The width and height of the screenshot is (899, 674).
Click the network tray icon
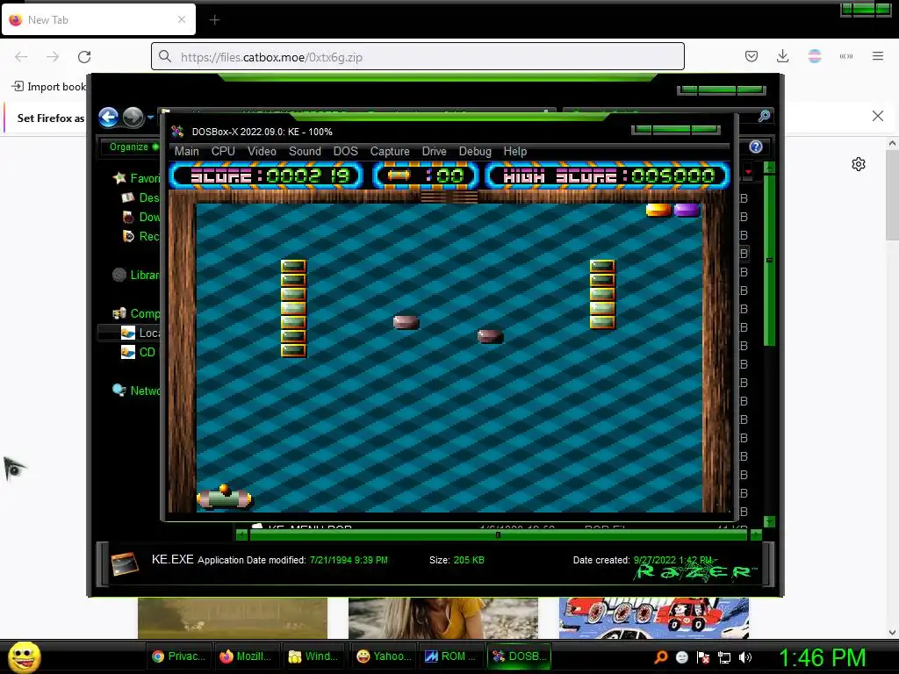[724, 656]
